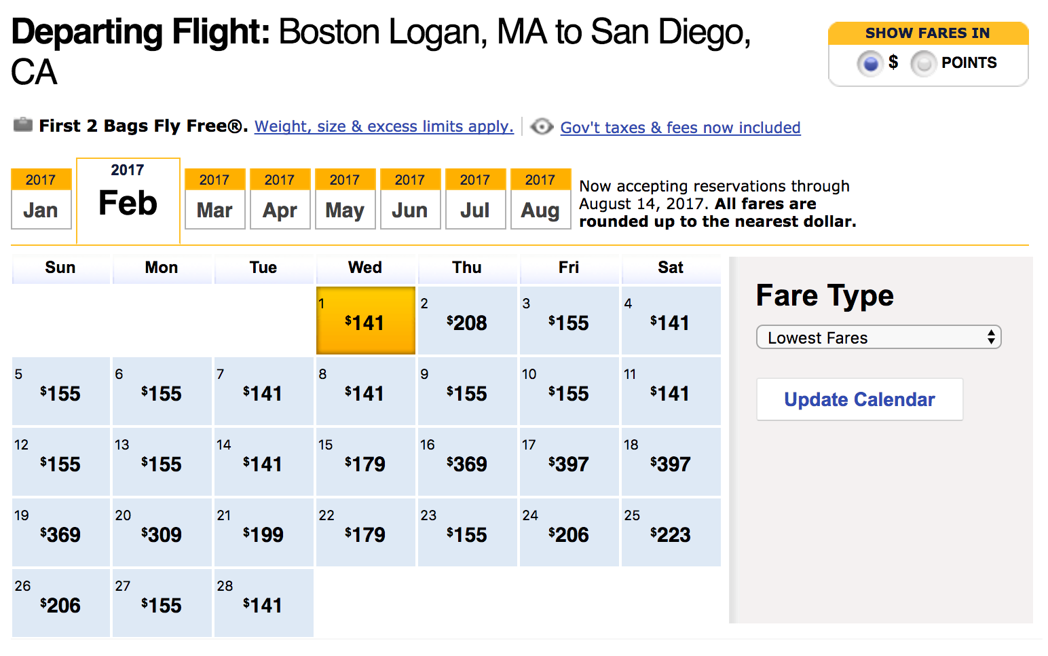Select February 15 fare of $179
Screen dimensions: 1048x656
(x=366, y=462)
